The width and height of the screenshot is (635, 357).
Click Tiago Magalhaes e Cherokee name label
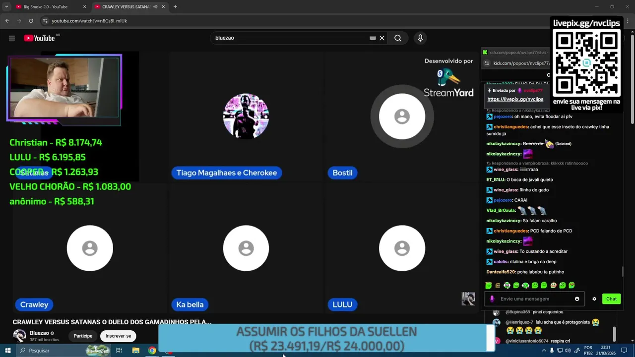tap(227, 173)
